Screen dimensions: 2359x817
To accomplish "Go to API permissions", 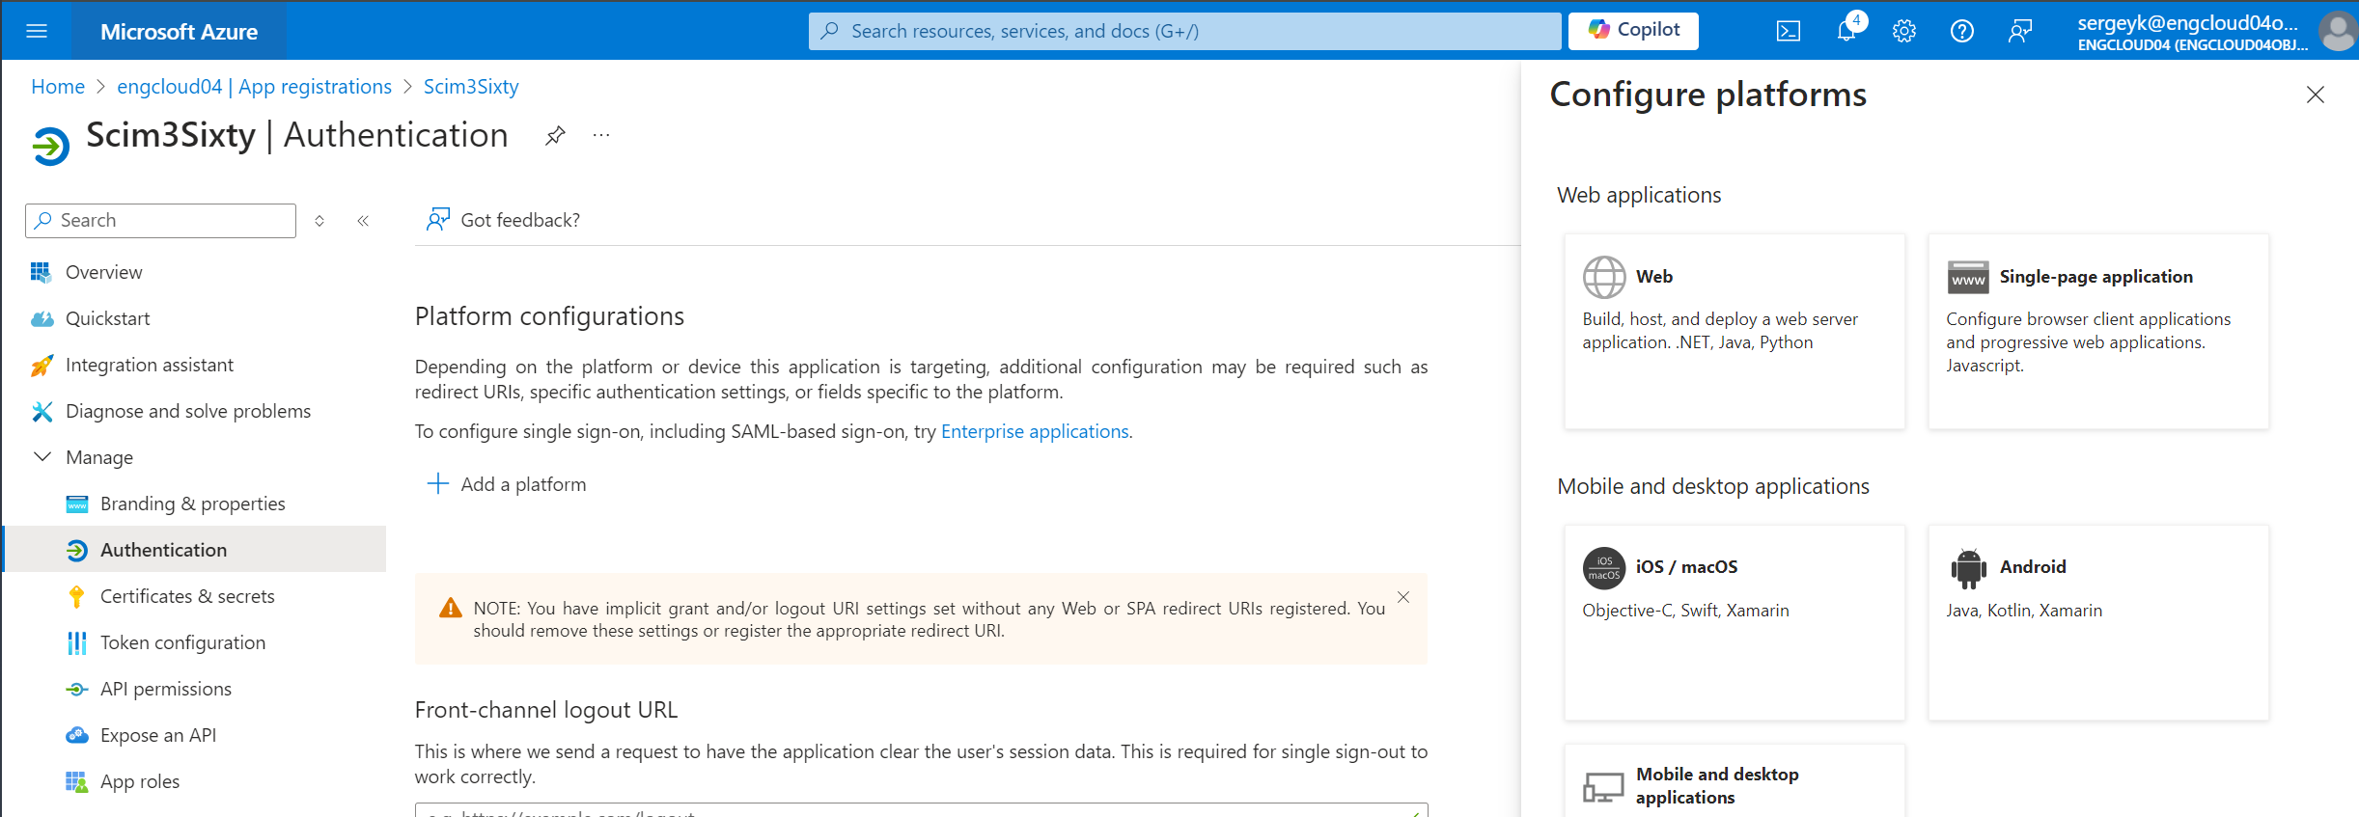I will (166, 689).
